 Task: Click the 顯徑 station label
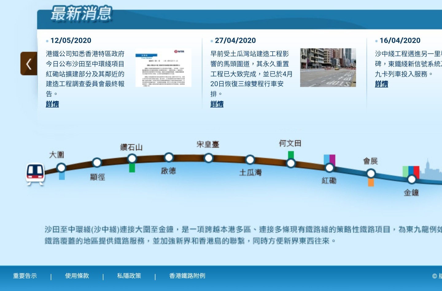98,177
